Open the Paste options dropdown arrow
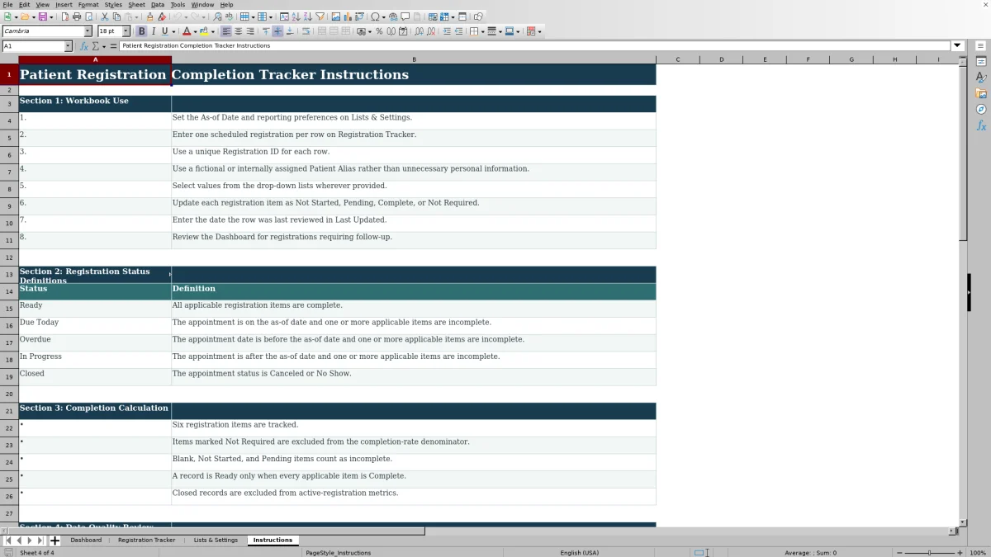991x557 pixels. pos(137,17)
